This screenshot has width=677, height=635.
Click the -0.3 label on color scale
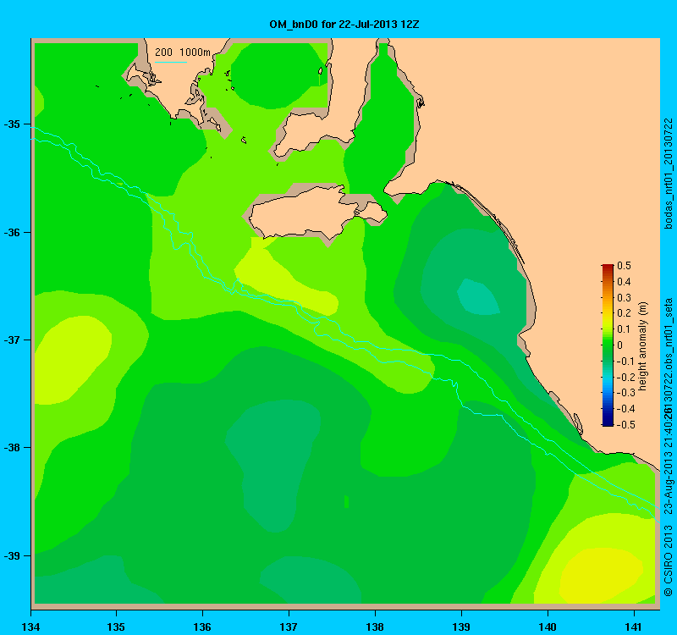click(x=625, y=393)
